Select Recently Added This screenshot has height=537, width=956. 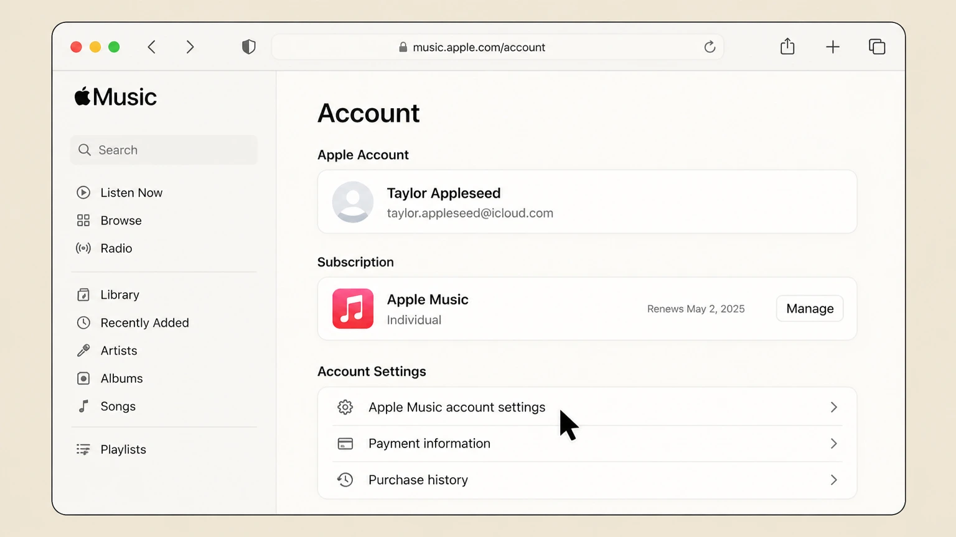click(145, 323)
